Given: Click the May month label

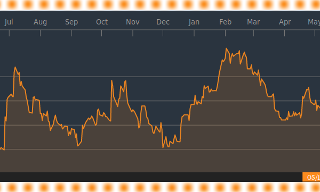Looking at the screenshot, I should [x=314, y=22].
